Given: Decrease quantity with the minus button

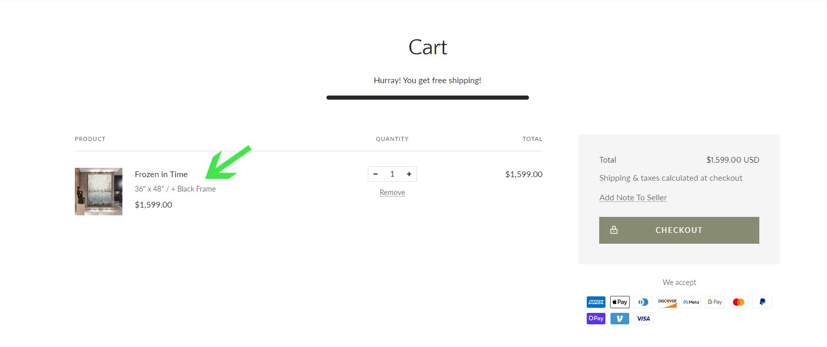Looking at the screenshot, I should click(x=376, y=174).
